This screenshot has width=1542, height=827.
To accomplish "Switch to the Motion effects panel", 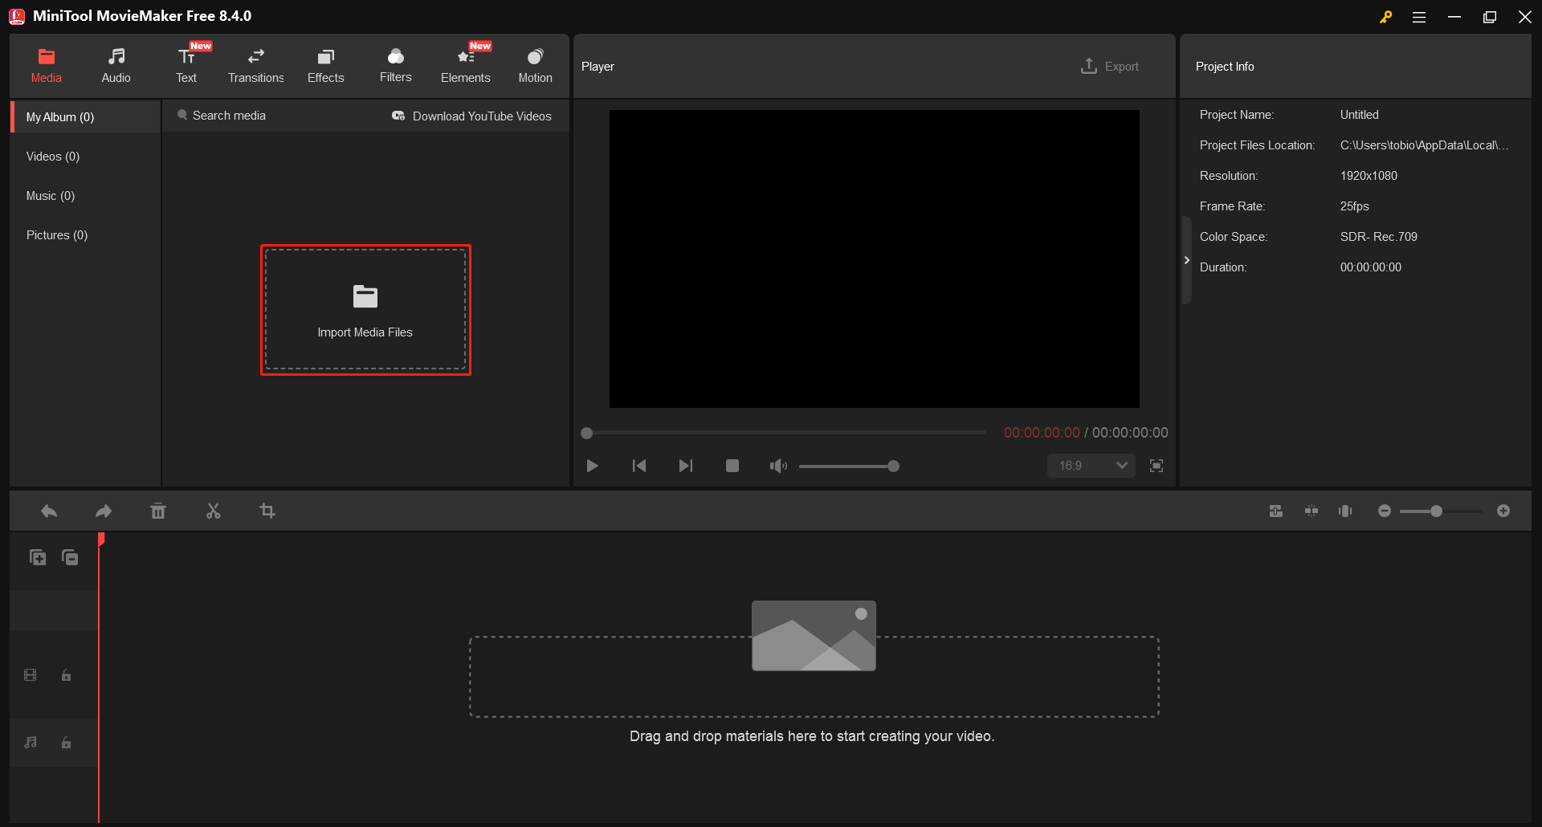I will point(535,64).
